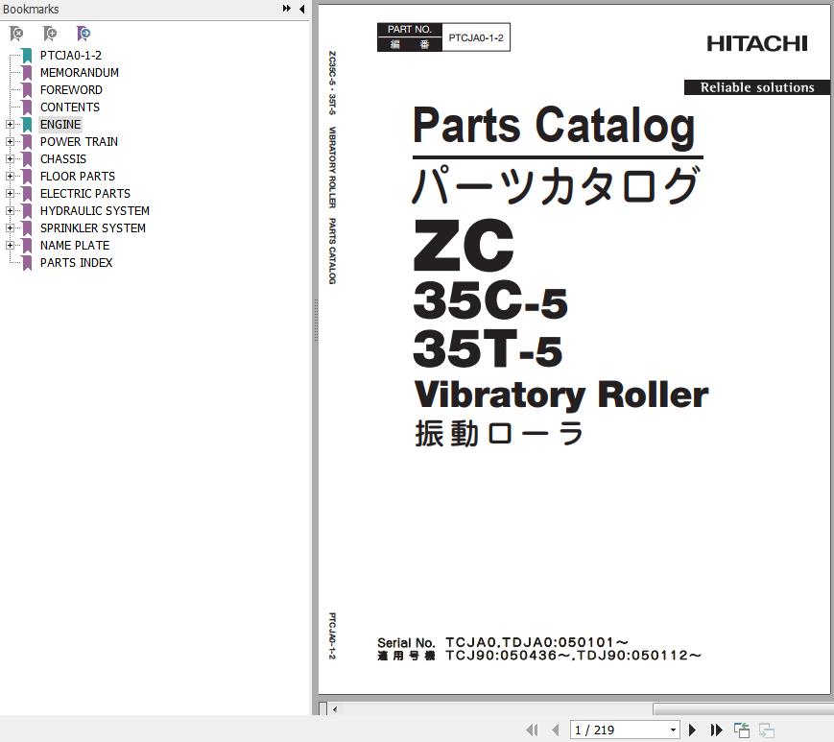Select the SPRINKLER SYSTEM bookmark label
Viewport: 834px width, 742px height.
click(x=92, y=228)
